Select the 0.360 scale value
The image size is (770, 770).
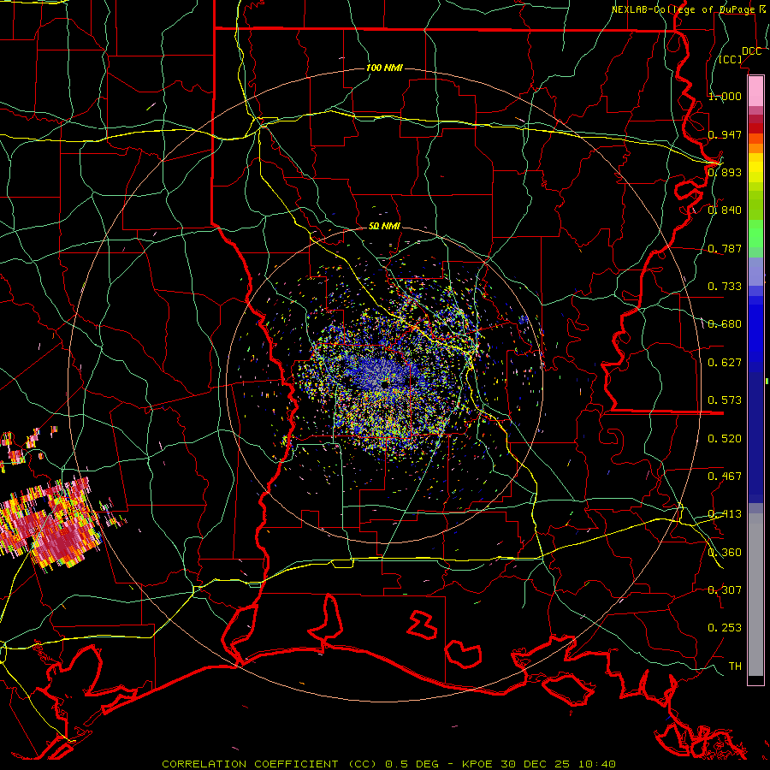725,553
